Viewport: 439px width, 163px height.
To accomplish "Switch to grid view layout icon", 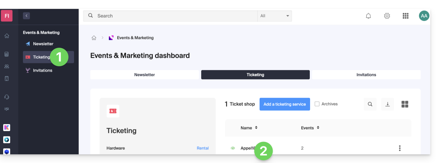I will [405, 104].
